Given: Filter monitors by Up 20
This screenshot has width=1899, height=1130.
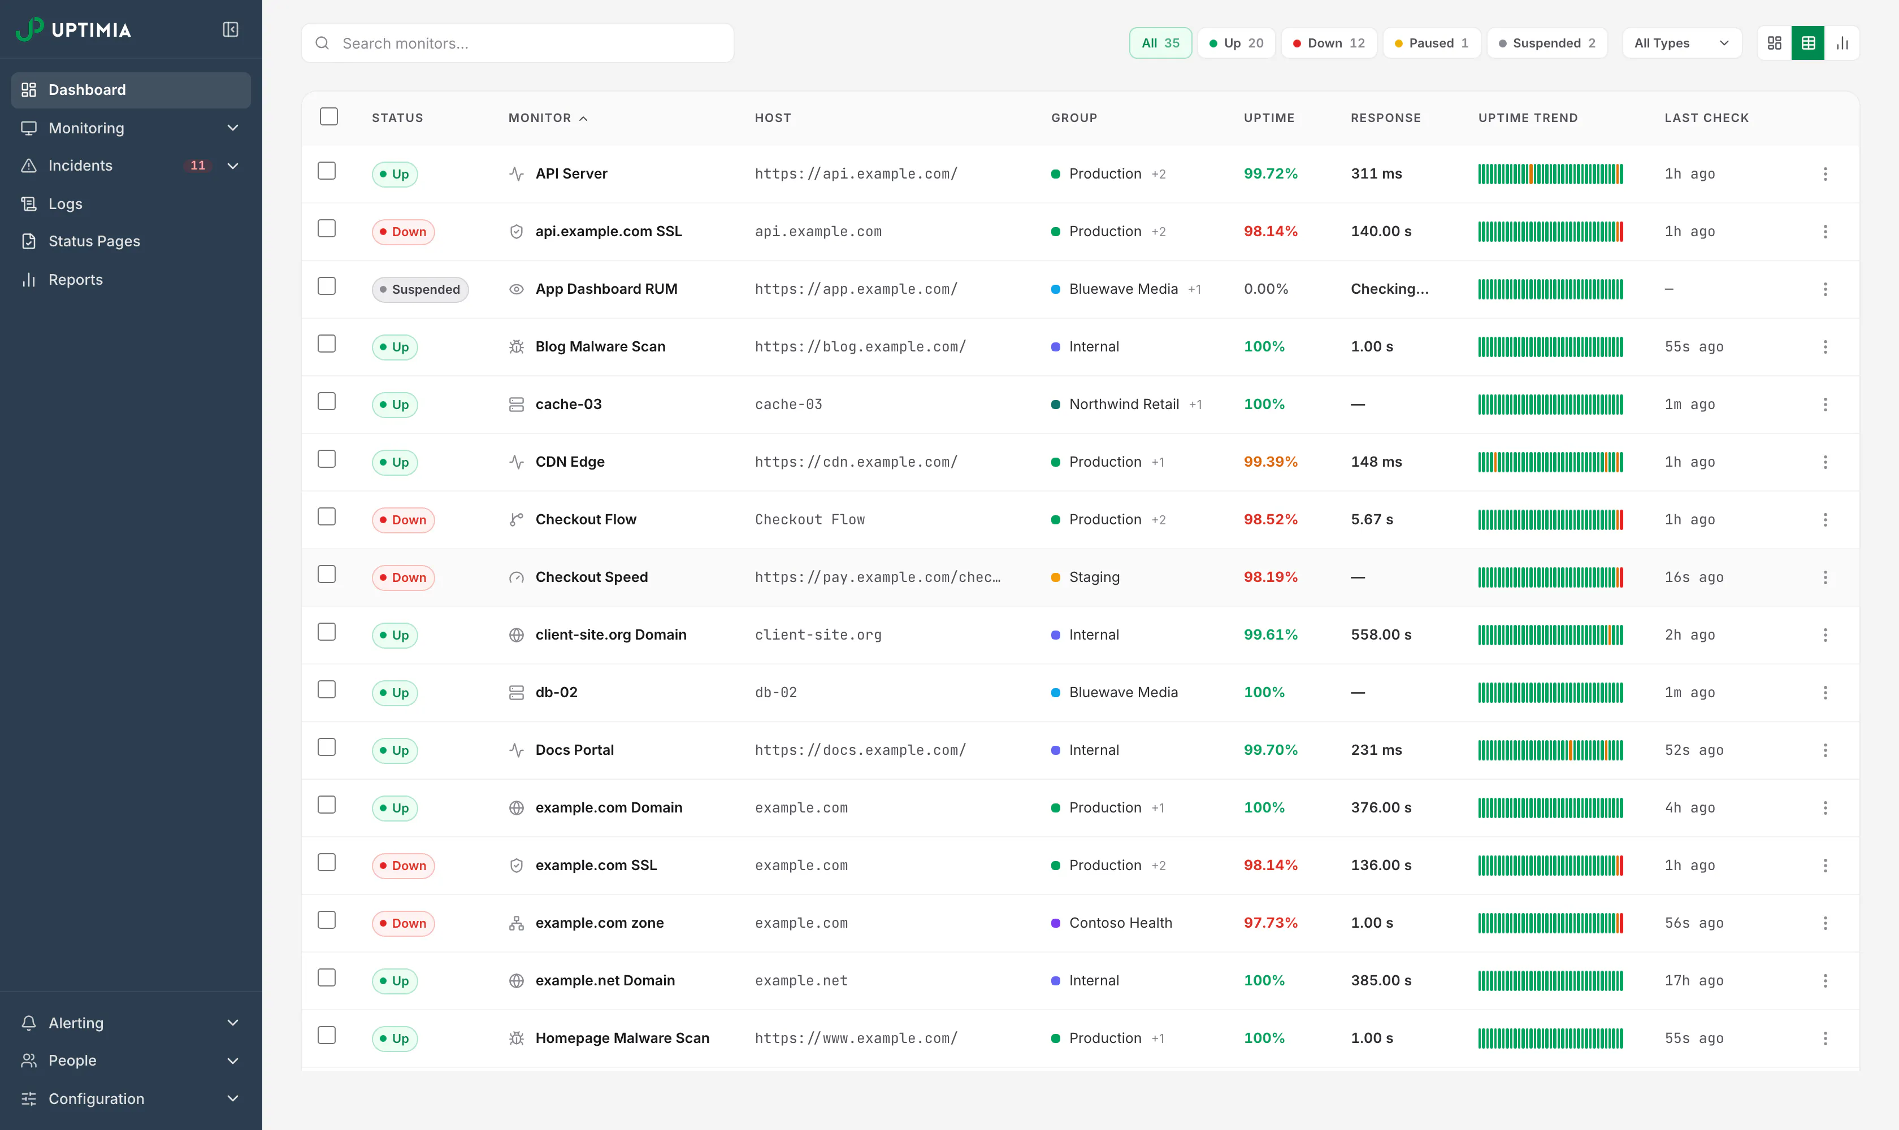Looking at the screenshot, I should pos(1236,42).
